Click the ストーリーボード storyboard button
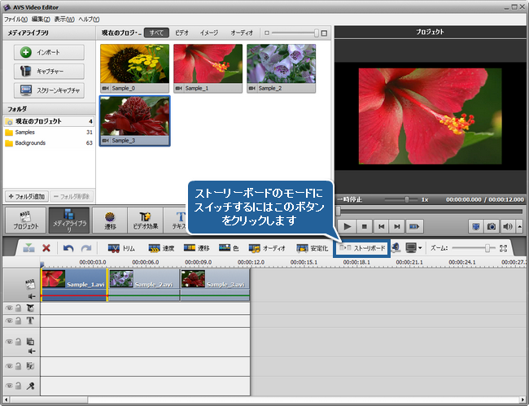This screenshot has height=406, width=529. point(363,247)
